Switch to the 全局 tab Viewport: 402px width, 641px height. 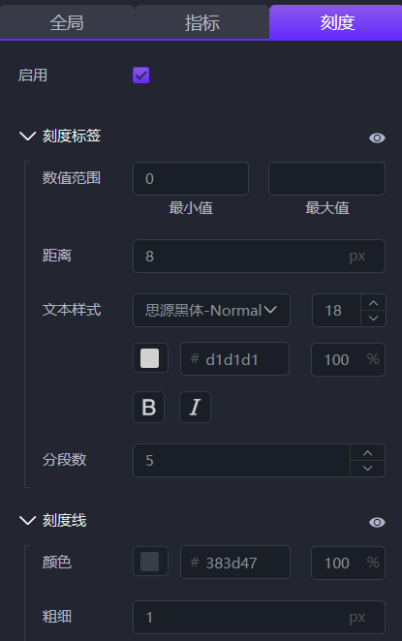point(67,22)
